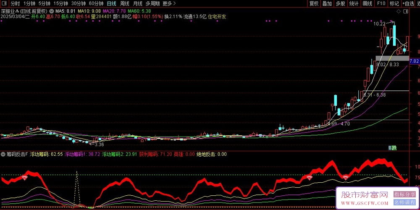Click the 3.36 low price label
This screenshot has width=420, height=210.
point(100,144)
